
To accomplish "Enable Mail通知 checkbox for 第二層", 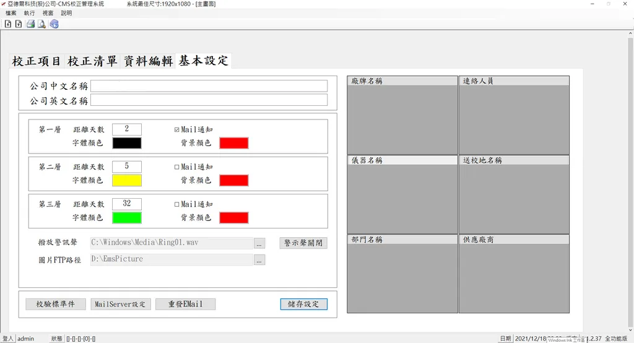I will point(177,167).
